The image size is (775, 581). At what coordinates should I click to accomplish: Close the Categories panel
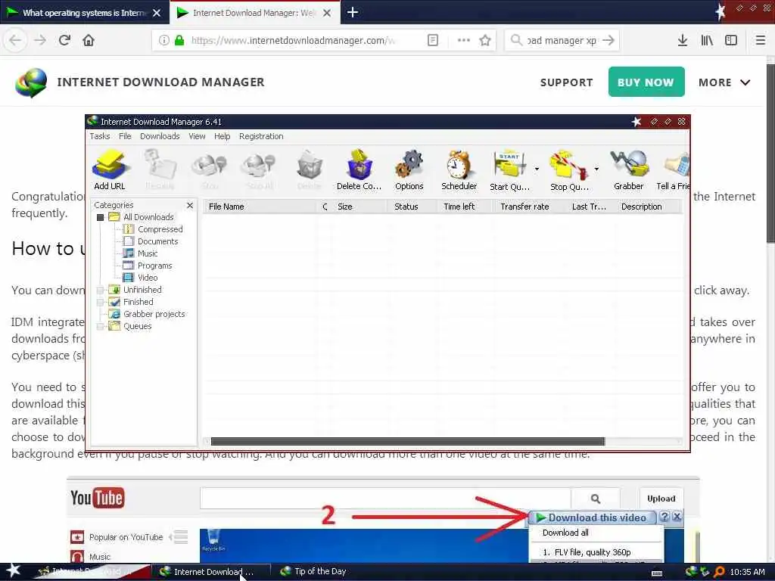(190, 205)
